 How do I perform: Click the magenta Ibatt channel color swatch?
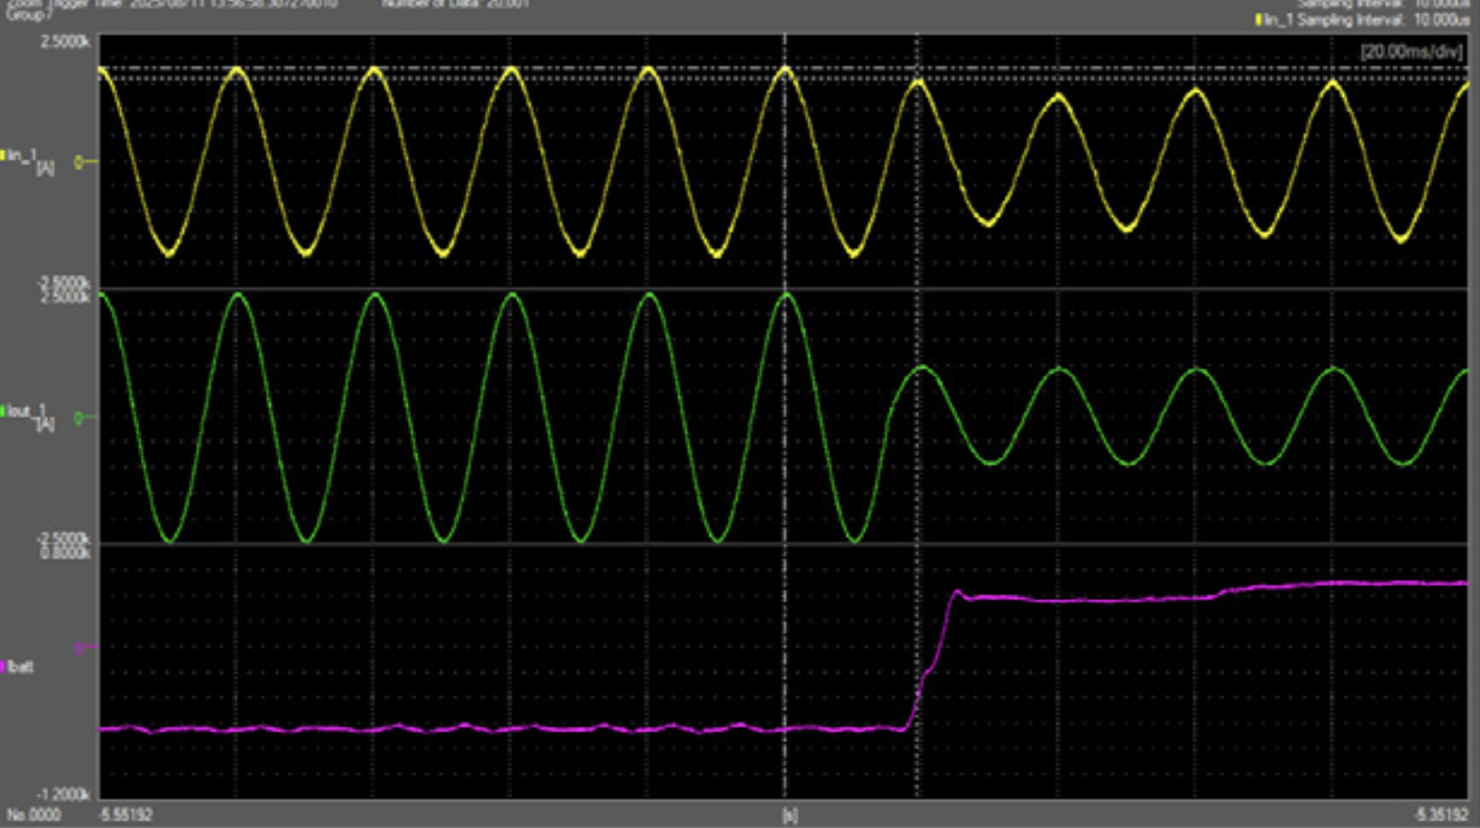click(x=4, y=667)
